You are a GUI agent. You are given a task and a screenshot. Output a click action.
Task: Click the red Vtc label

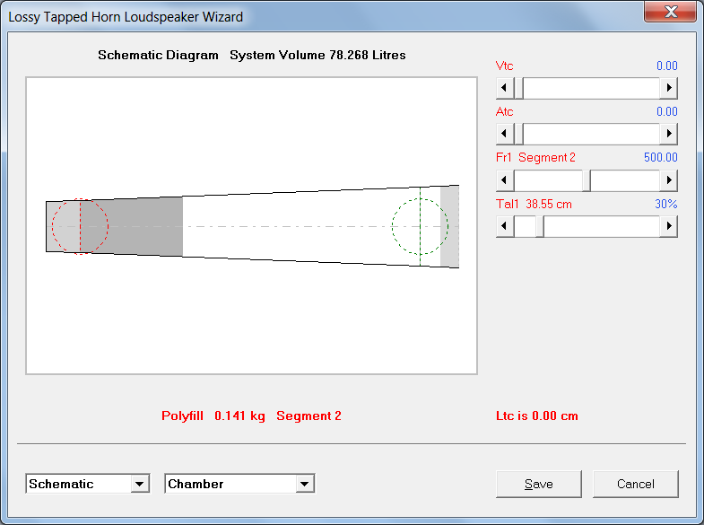coord(504,66)
